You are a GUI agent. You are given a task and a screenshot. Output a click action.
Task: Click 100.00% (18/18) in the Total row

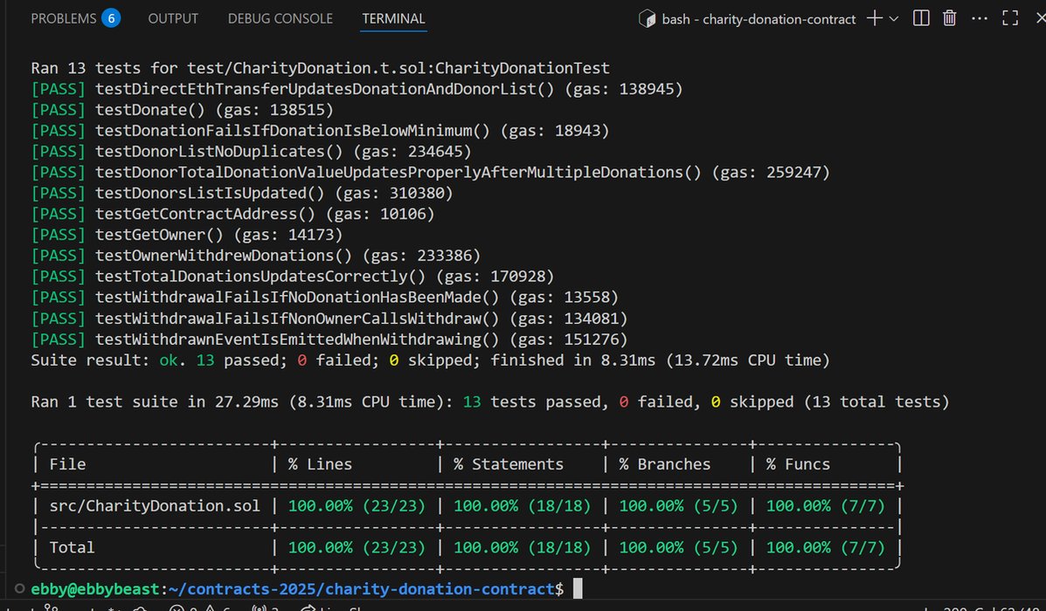[523, 547]
